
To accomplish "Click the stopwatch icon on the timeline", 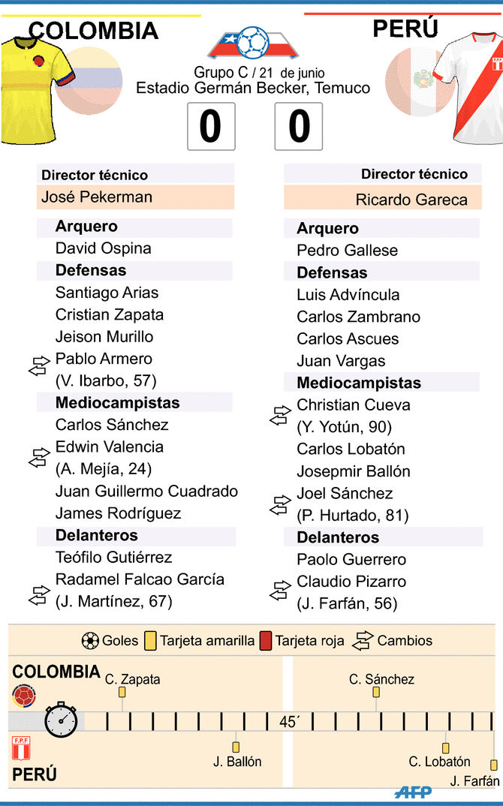I will pyautogui.click(x=61, y=720).
